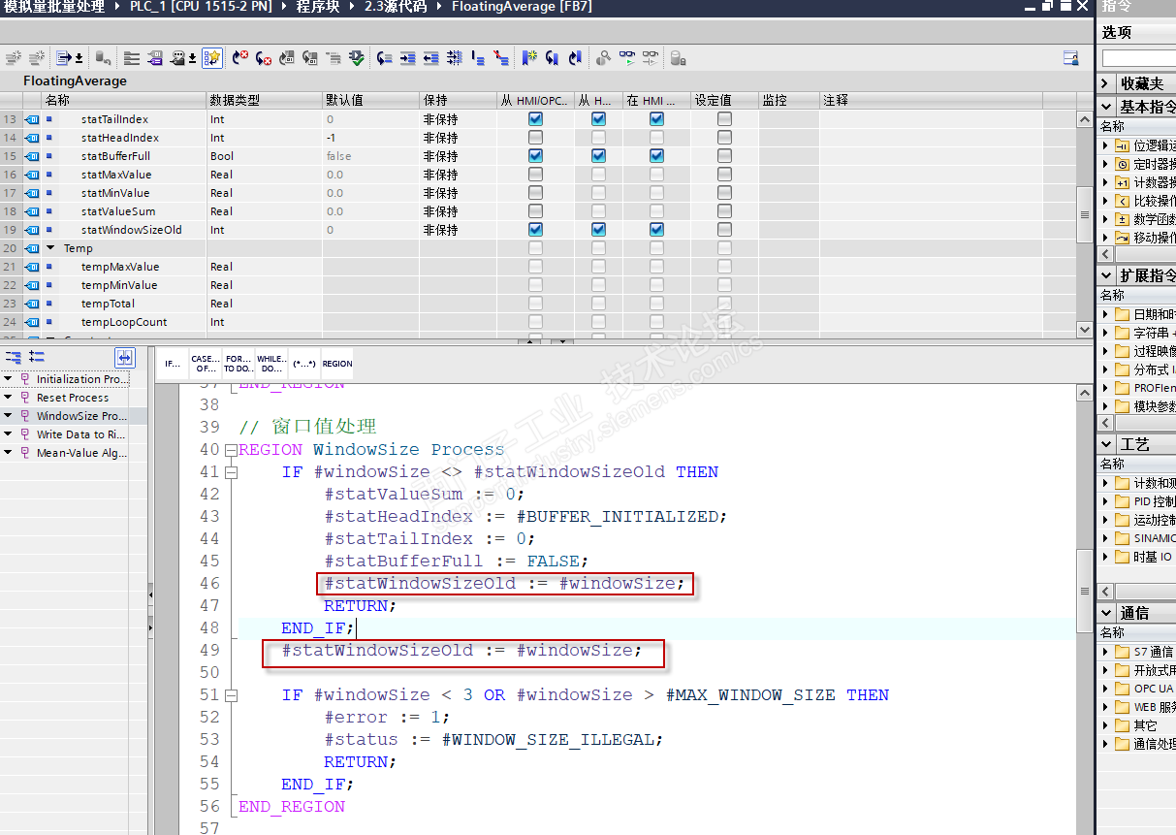
Task: Click the synchronize overview icon above region list
Action: click(124, 357)
